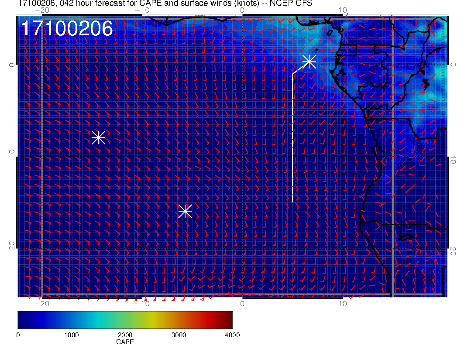
Task: Click the top axis longitude label -20
Action: (42, 10)
